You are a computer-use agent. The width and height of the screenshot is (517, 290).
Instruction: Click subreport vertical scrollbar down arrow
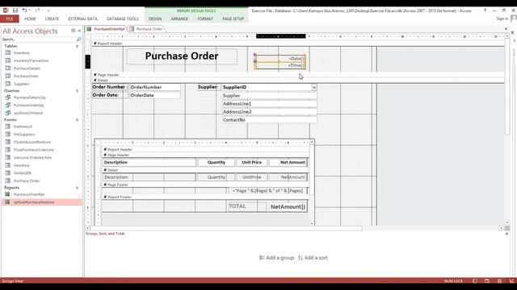click(x=312, y=224)
